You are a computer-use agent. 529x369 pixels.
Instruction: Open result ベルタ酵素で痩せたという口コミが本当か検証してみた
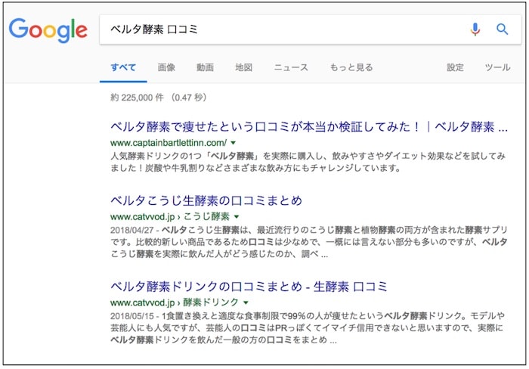point(309,127)
